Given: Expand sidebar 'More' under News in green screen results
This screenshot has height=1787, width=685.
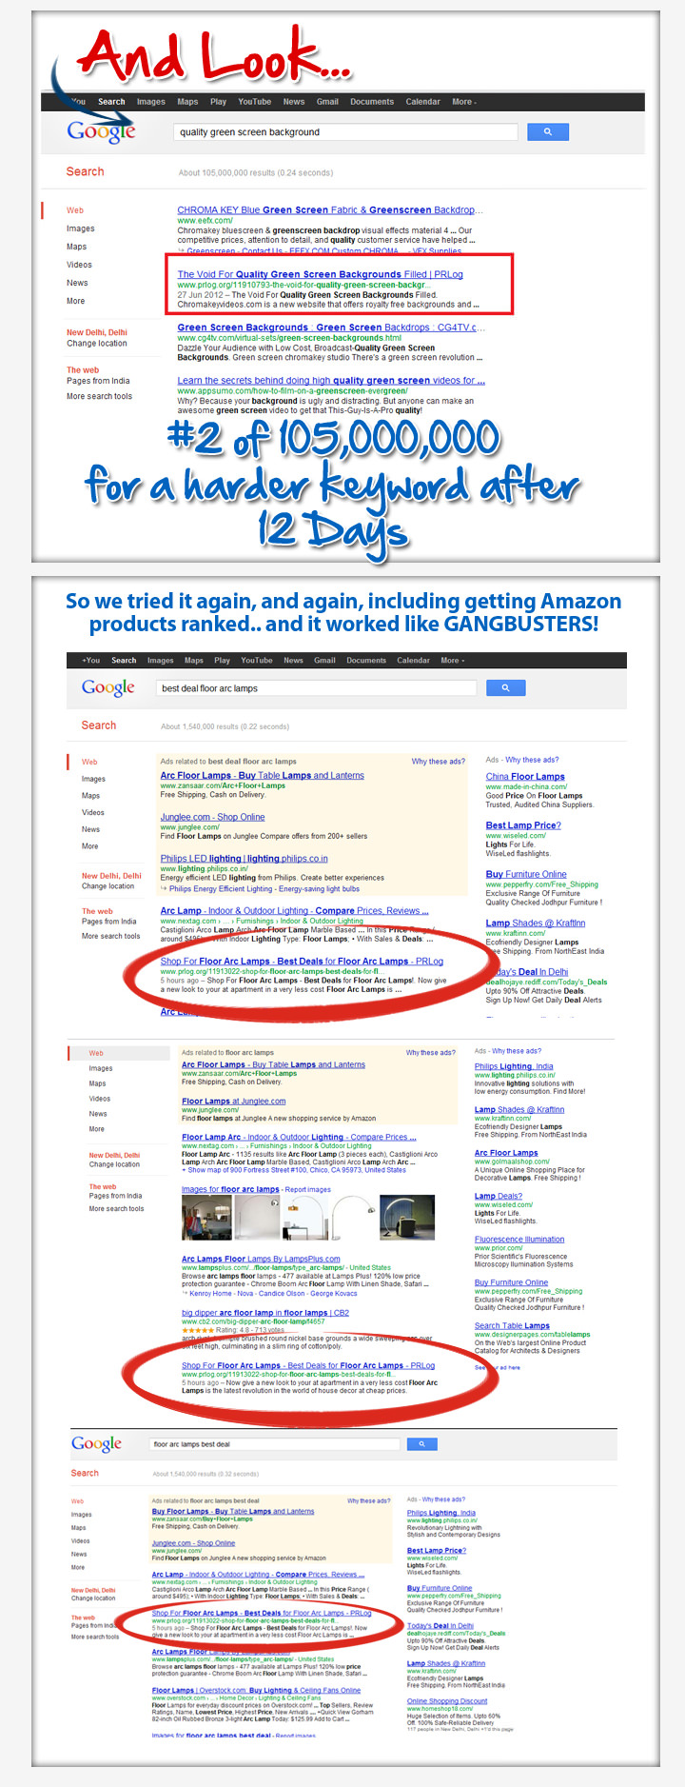Looking at the screenshot, I should (75, 301).
